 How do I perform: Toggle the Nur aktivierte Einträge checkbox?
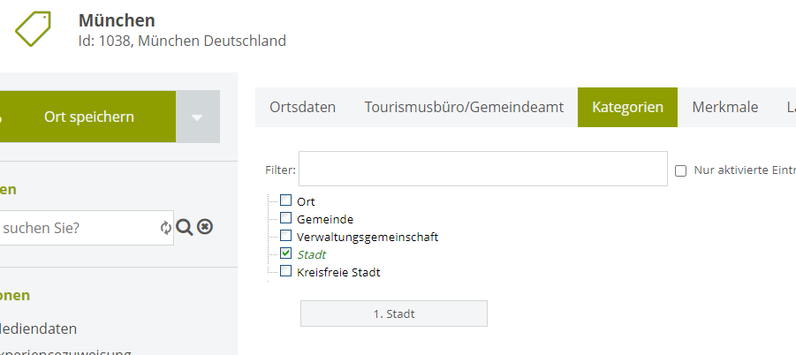(x=681, y=171)
